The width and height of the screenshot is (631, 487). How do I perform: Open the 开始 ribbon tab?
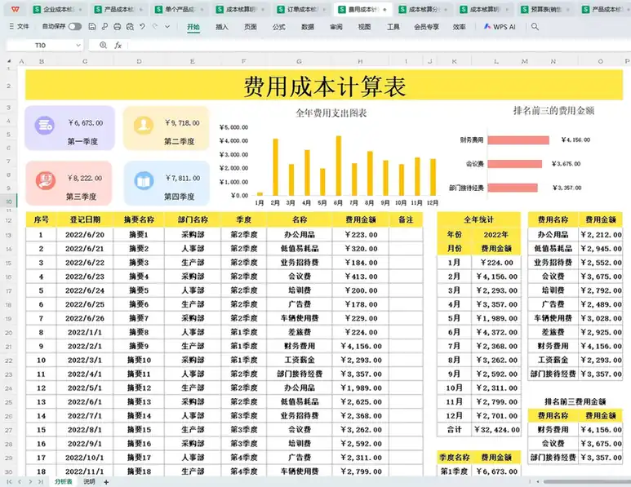coord(193,27)
